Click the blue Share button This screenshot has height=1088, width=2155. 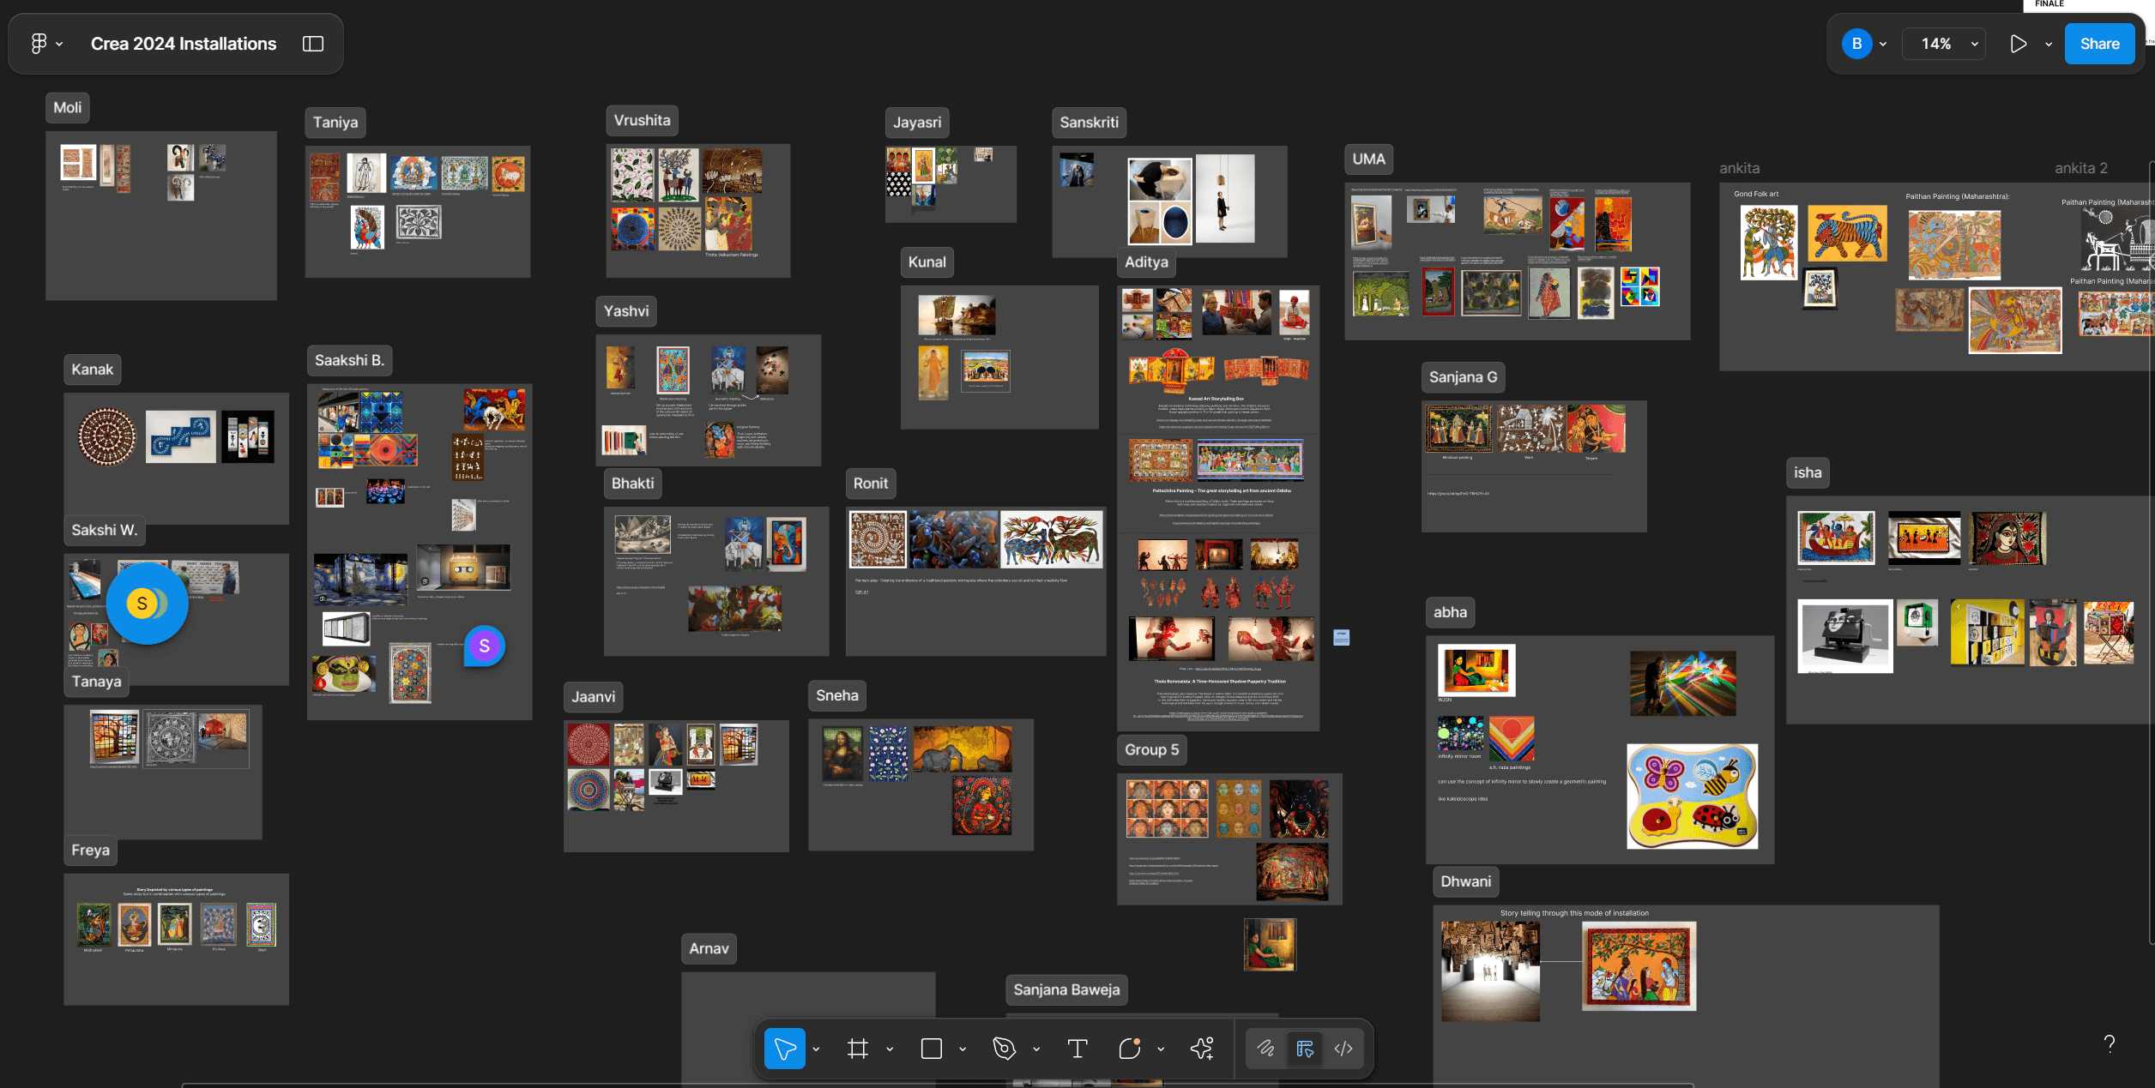pos(2099,44)
